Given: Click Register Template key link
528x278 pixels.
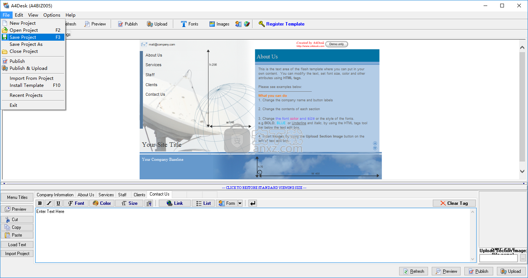Looking at the screenshot, I should [x=281, y=24].
